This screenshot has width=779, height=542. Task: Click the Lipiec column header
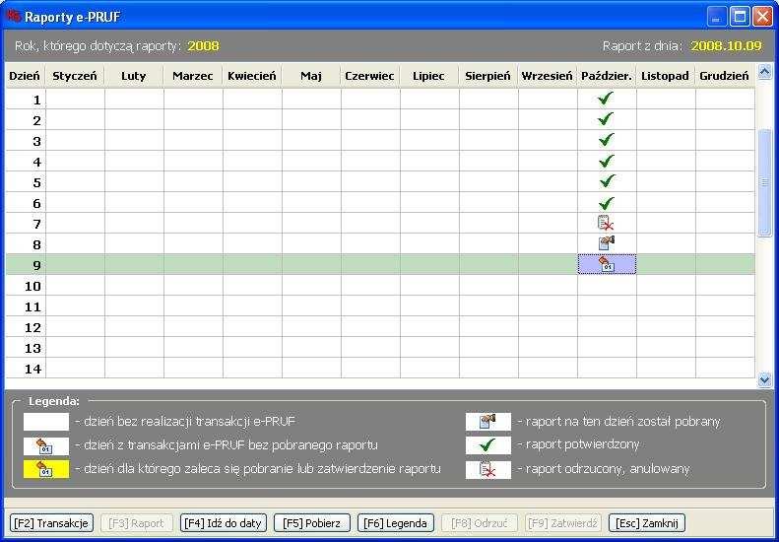[428, 76]
